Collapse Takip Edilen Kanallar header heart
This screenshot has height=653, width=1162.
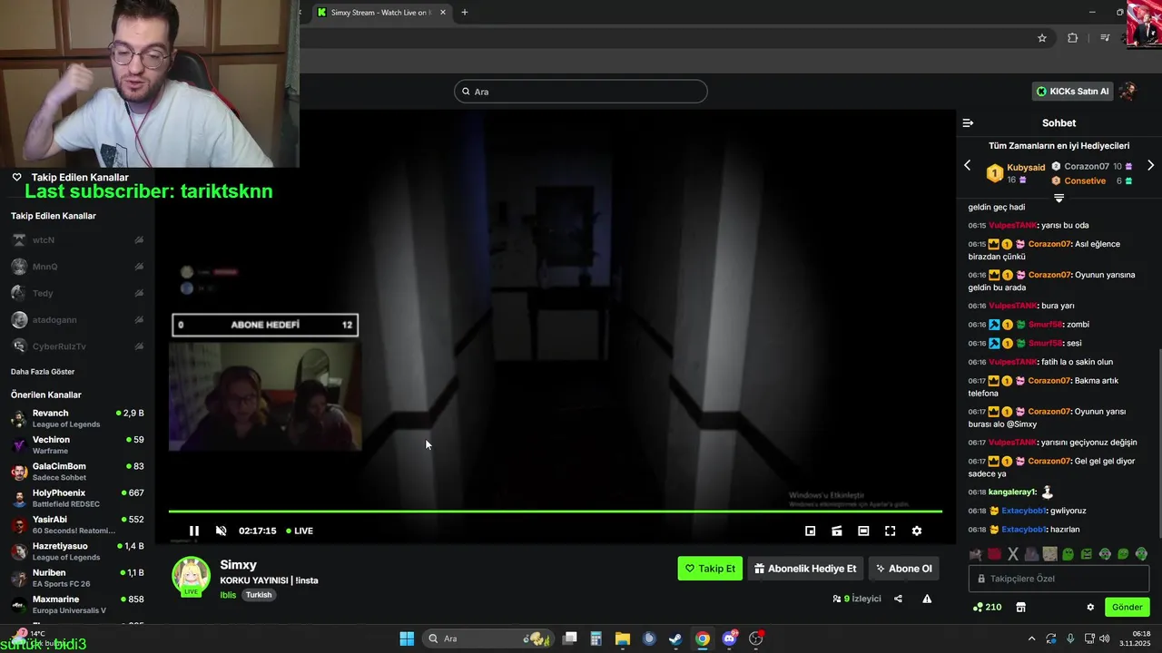pos(16,177)
